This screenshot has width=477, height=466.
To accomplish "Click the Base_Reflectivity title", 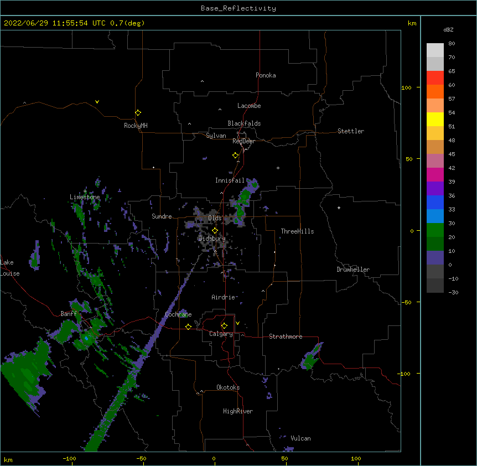I will point(239,8).
